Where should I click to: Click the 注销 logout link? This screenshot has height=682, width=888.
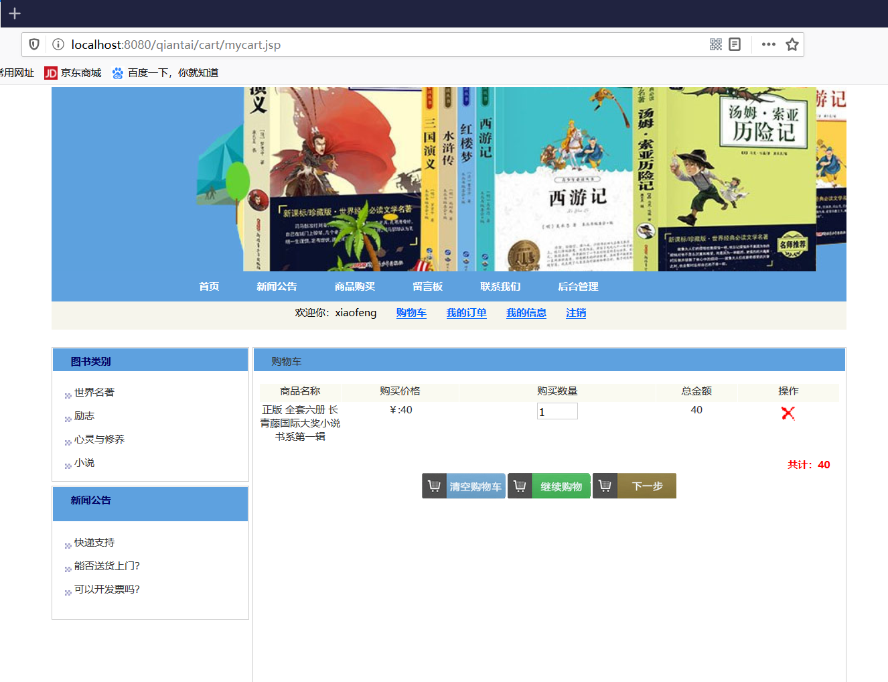tap(576, 313)
